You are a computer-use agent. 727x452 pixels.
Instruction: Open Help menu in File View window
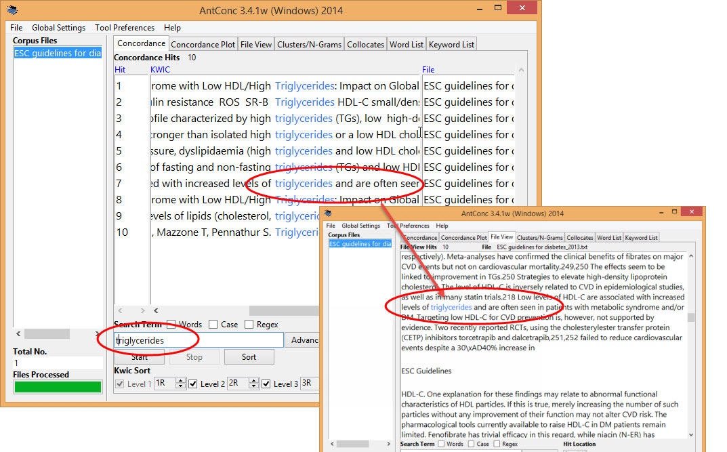442,226
